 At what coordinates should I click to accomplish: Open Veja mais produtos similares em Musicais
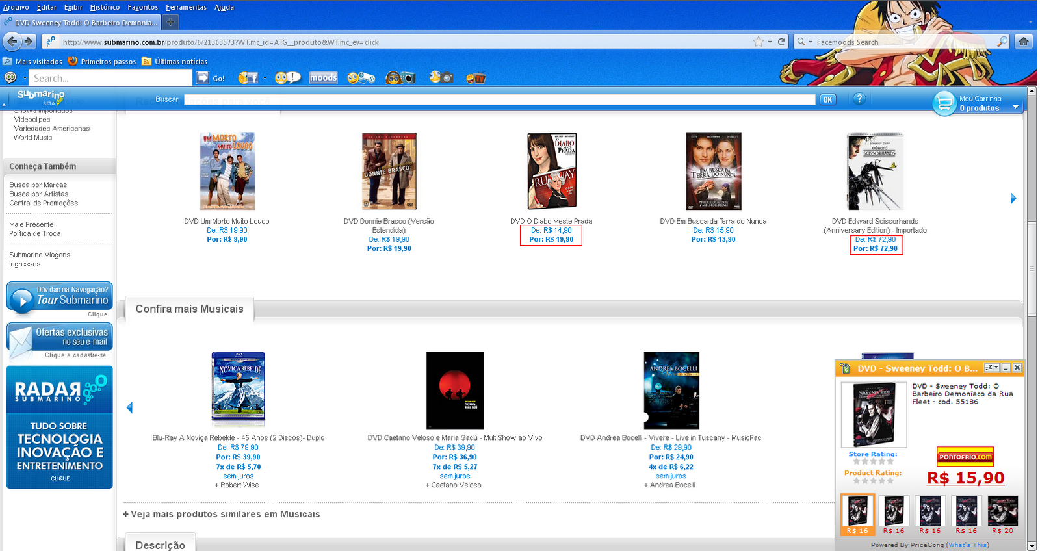[221, 514]
